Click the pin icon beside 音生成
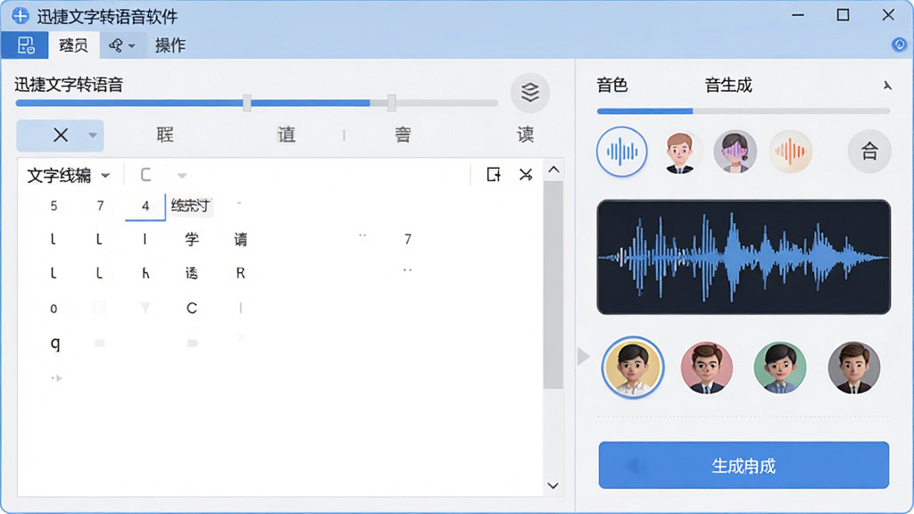Viewport: 914px width, 514px height. (x=887, y=86)
